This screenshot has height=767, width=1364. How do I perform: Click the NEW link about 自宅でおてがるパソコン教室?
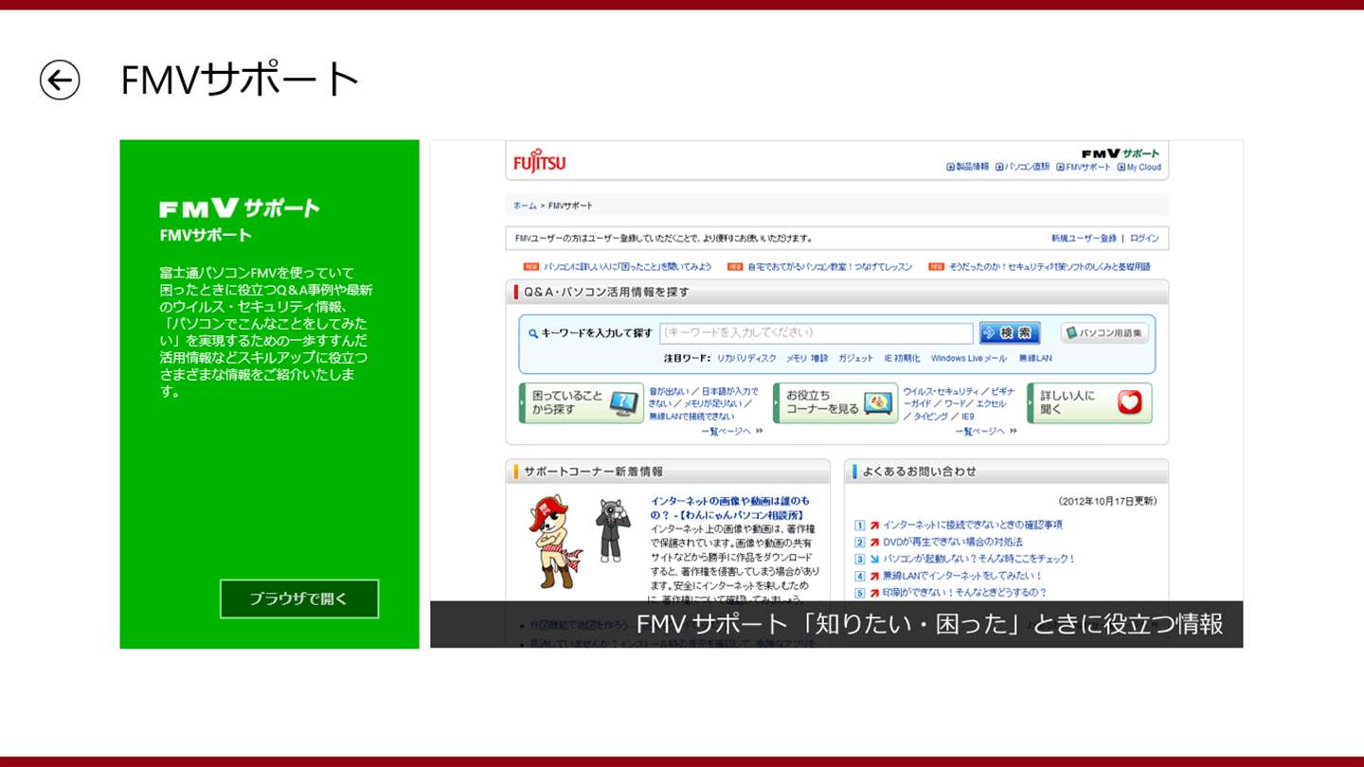830,267
